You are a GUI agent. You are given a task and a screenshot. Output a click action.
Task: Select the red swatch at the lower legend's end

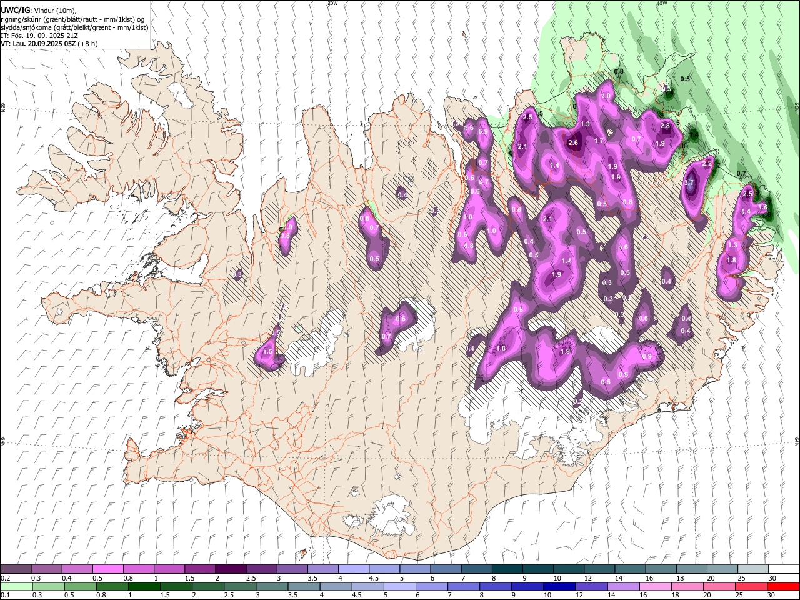pos(783,587)
